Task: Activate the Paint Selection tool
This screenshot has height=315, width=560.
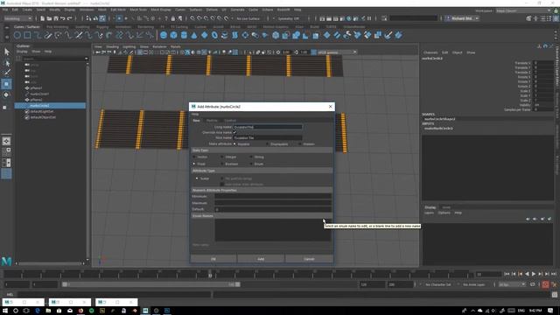Action: coord(6,73)
